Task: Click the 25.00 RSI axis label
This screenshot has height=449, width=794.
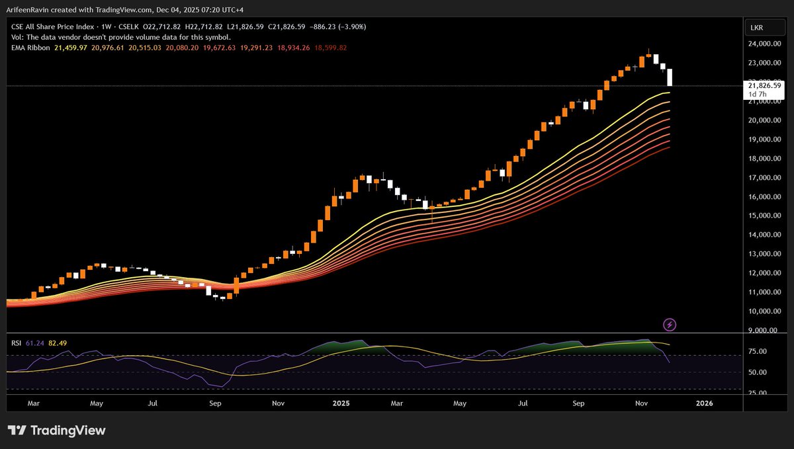Action: pos(758,393)
